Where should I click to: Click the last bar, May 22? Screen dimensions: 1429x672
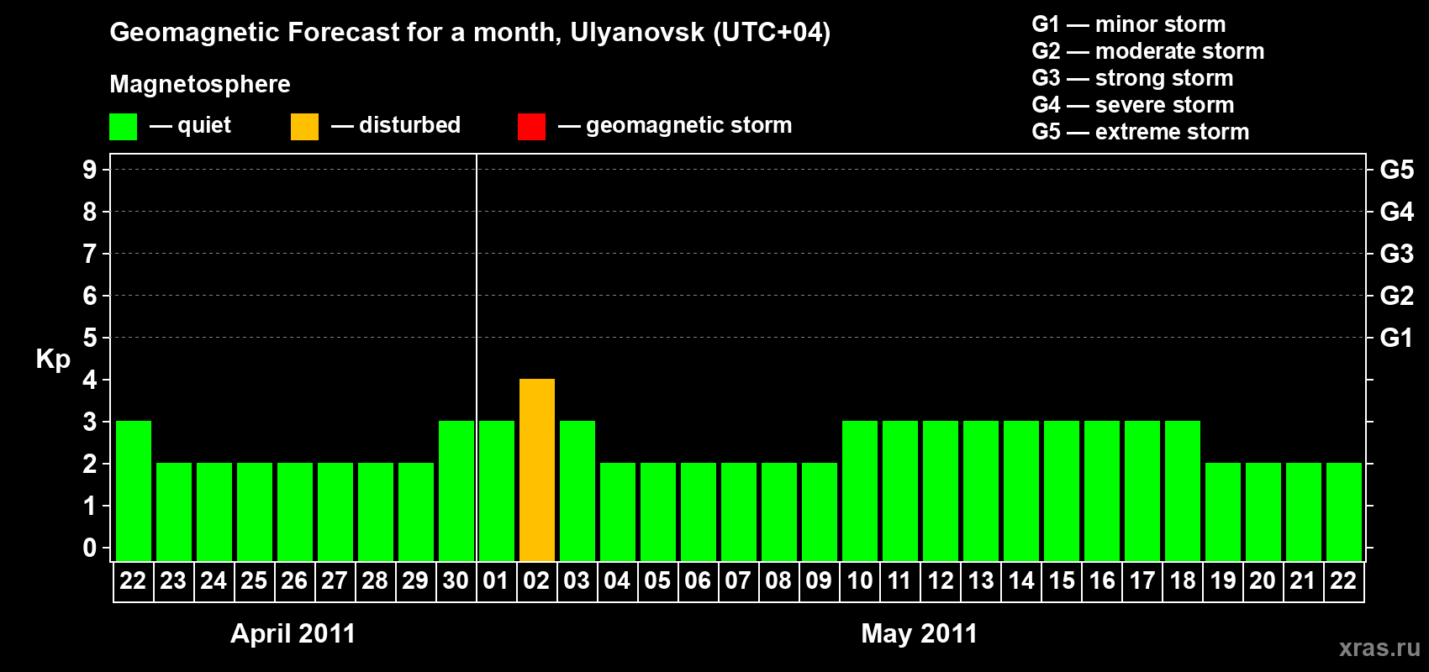click(x=1344, y=512)
